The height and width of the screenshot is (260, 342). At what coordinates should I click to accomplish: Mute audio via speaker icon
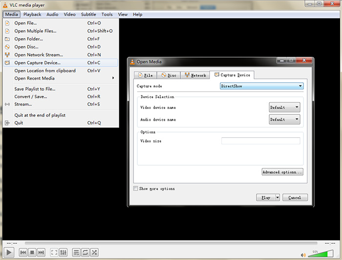pyautogui.click(x=303, y=255)
